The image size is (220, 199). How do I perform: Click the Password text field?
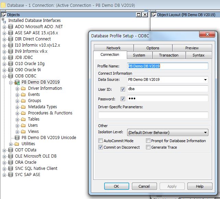pos(168,98)
